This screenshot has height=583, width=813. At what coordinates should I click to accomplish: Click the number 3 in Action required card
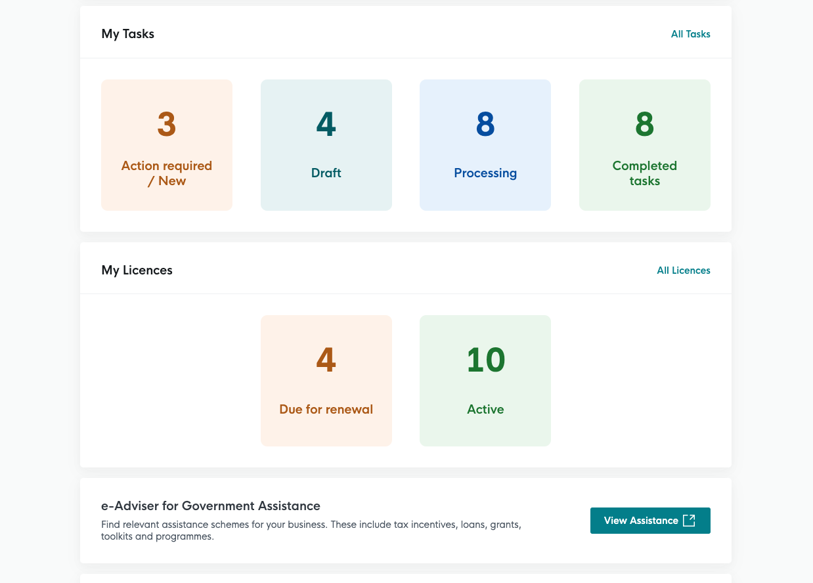pyautogui.click(x=167, y=125)
